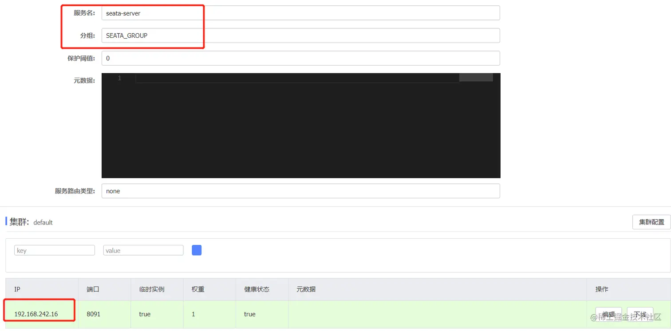Click the blue filter add button
Image resolution: width=671 pixels, height=331 pixels.
coord(197,250)
